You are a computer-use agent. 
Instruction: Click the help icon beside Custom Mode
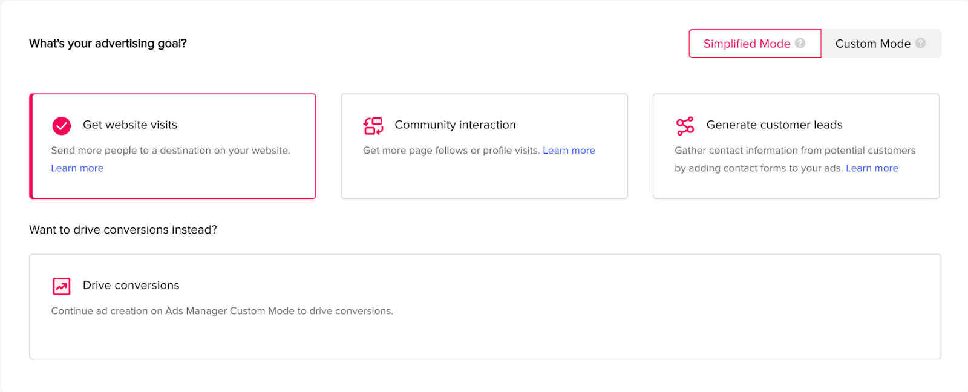[920, 43]
